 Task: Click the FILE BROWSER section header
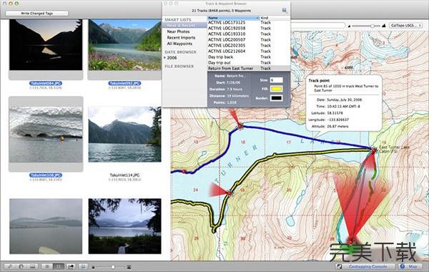tap(179, 67)
